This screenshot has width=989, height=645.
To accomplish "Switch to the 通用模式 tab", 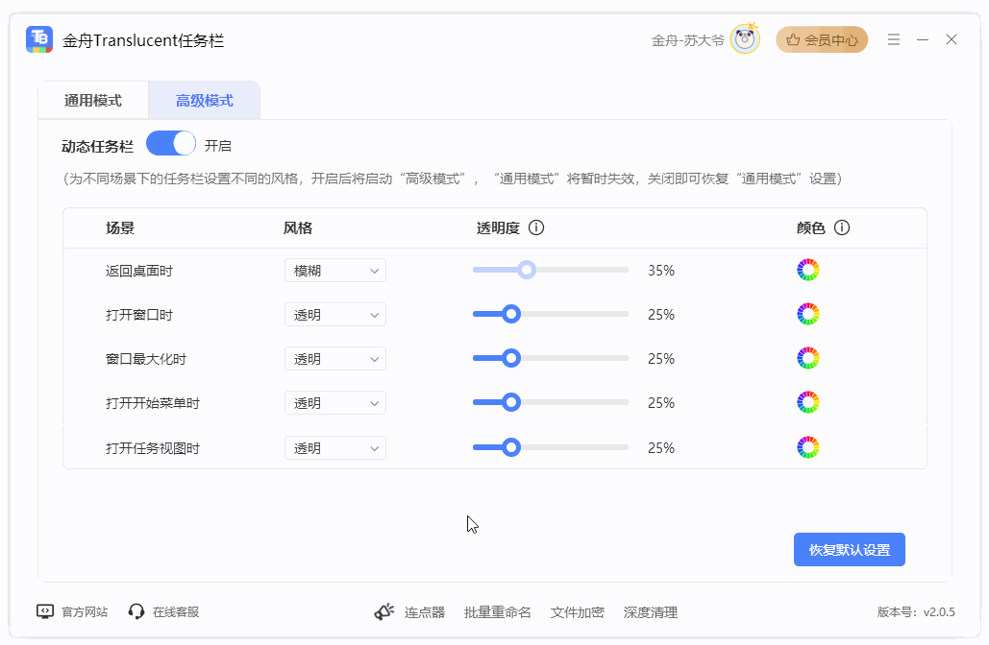I will (93, 101).
